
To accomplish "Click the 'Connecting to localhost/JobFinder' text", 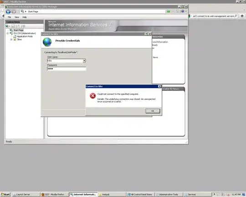I will pos(61,52).
